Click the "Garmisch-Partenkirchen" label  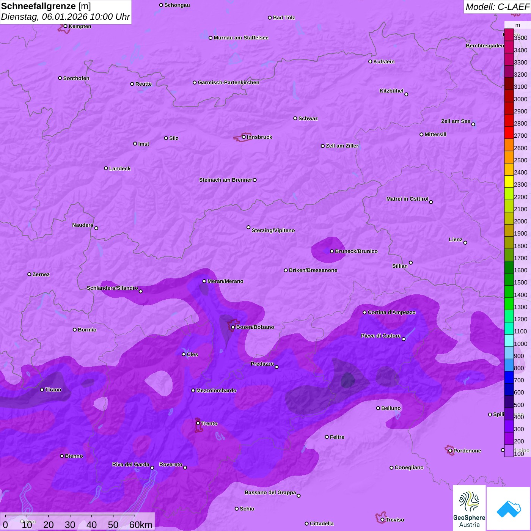point(229,82)
